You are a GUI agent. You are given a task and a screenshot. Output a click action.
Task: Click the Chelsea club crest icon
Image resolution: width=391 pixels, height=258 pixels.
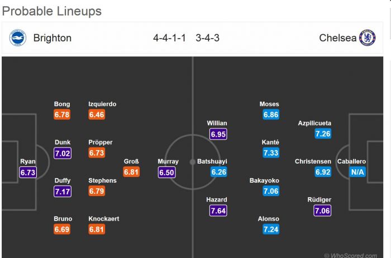point(367,38)
